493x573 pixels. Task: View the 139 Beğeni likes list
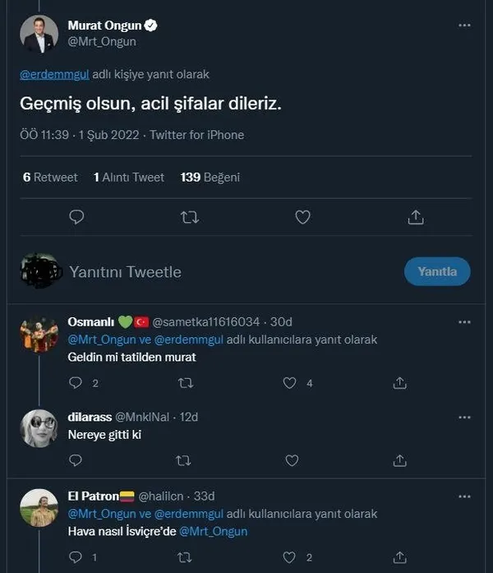(x=210, y=177)
